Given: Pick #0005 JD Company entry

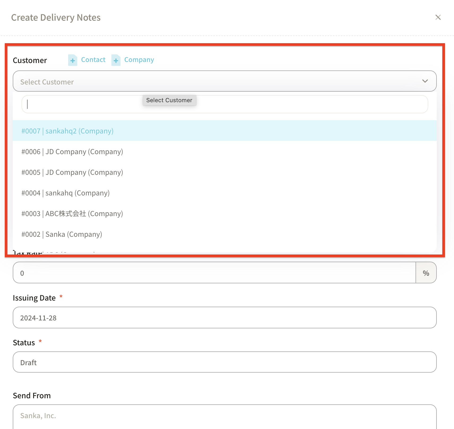Looking at the screenshot, I should click(72, 172).
